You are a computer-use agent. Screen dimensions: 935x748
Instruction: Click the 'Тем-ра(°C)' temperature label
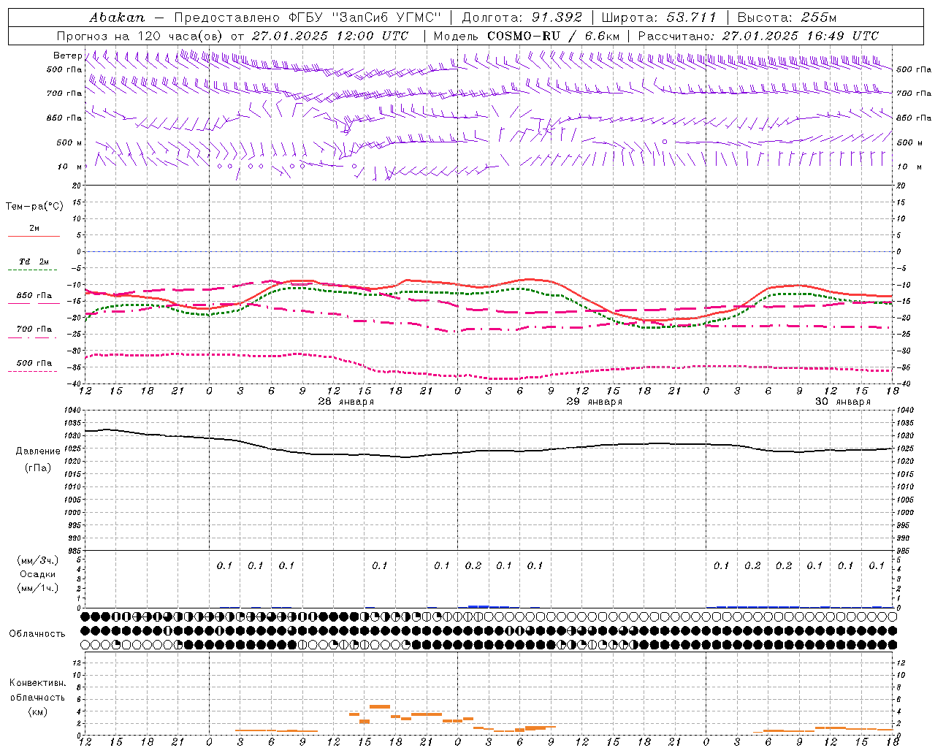34,207
